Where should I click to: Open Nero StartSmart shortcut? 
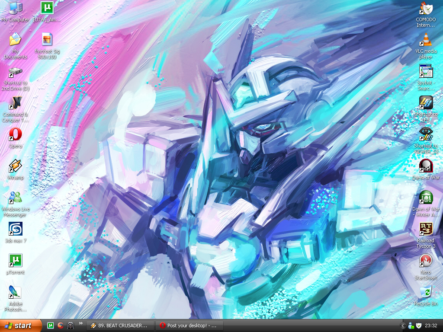coord(426,267)
